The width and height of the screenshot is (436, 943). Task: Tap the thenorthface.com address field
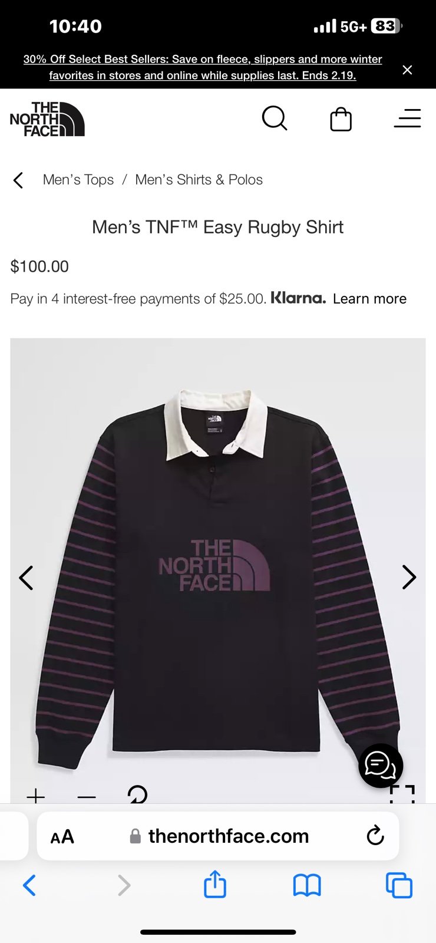tap(229, 836)
